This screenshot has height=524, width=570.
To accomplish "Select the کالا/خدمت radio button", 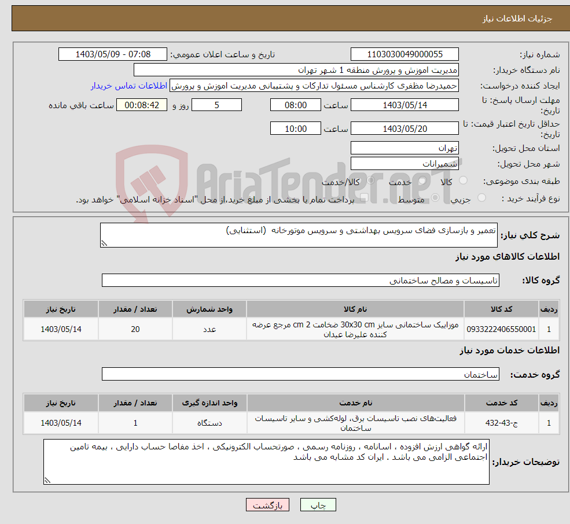I will (x=370, y=180).
